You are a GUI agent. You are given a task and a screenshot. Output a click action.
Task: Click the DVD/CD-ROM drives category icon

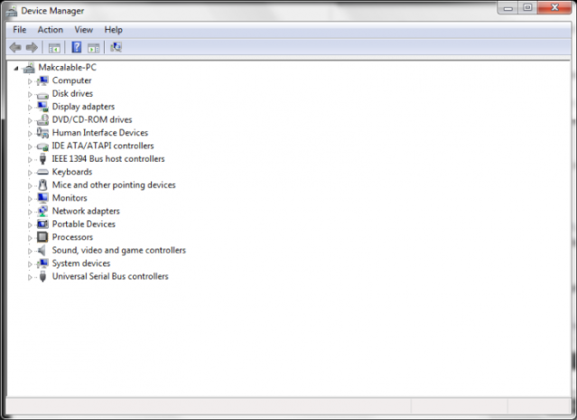(42, 119)
